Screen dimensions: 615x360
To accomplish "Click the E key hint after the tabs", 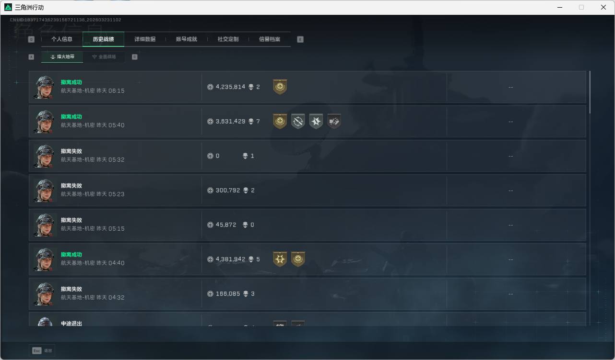I will coord(300,39).
